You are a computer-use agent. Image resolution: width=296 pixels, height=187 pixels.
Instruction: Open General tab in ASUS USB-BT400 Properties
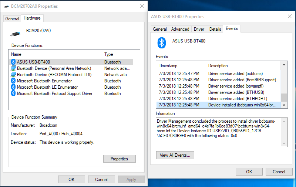tap(160, 29)
